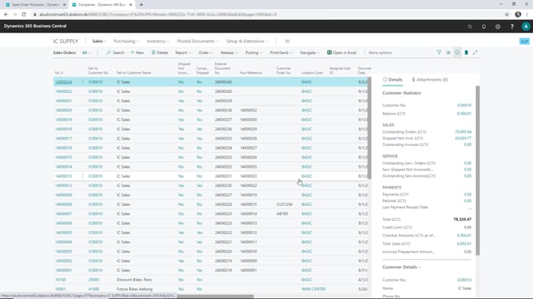
Task: Open the notifications bell
Action: point(484,27)
